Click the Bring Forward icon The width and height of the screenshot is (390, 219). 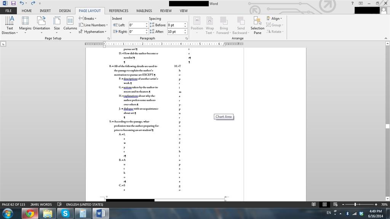(224, 21)
